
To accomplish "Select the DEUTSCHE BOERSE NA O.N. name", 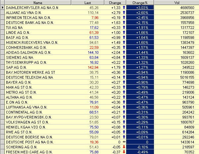I will [29, 137].
